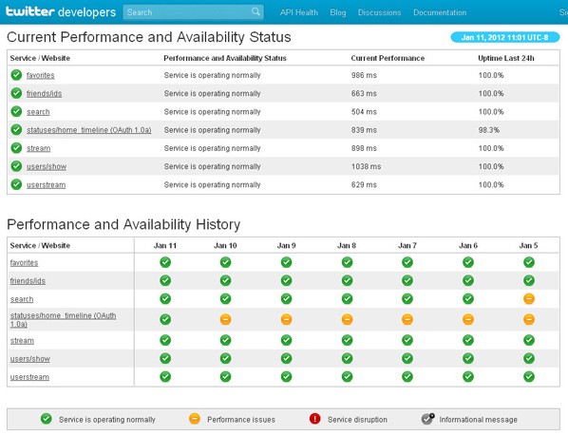This screenshot has height=435, width=568.
Task: Click the '986 ms' performance value
Action: 364,75
